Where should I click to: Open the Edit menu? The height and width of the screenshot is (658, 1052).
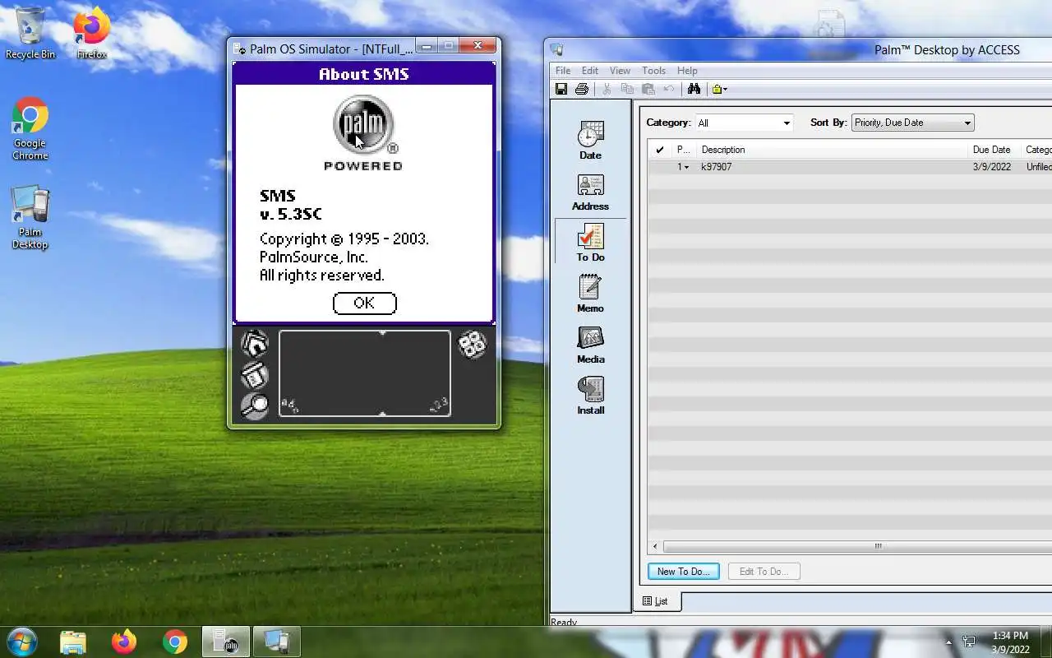pos(590,71)
